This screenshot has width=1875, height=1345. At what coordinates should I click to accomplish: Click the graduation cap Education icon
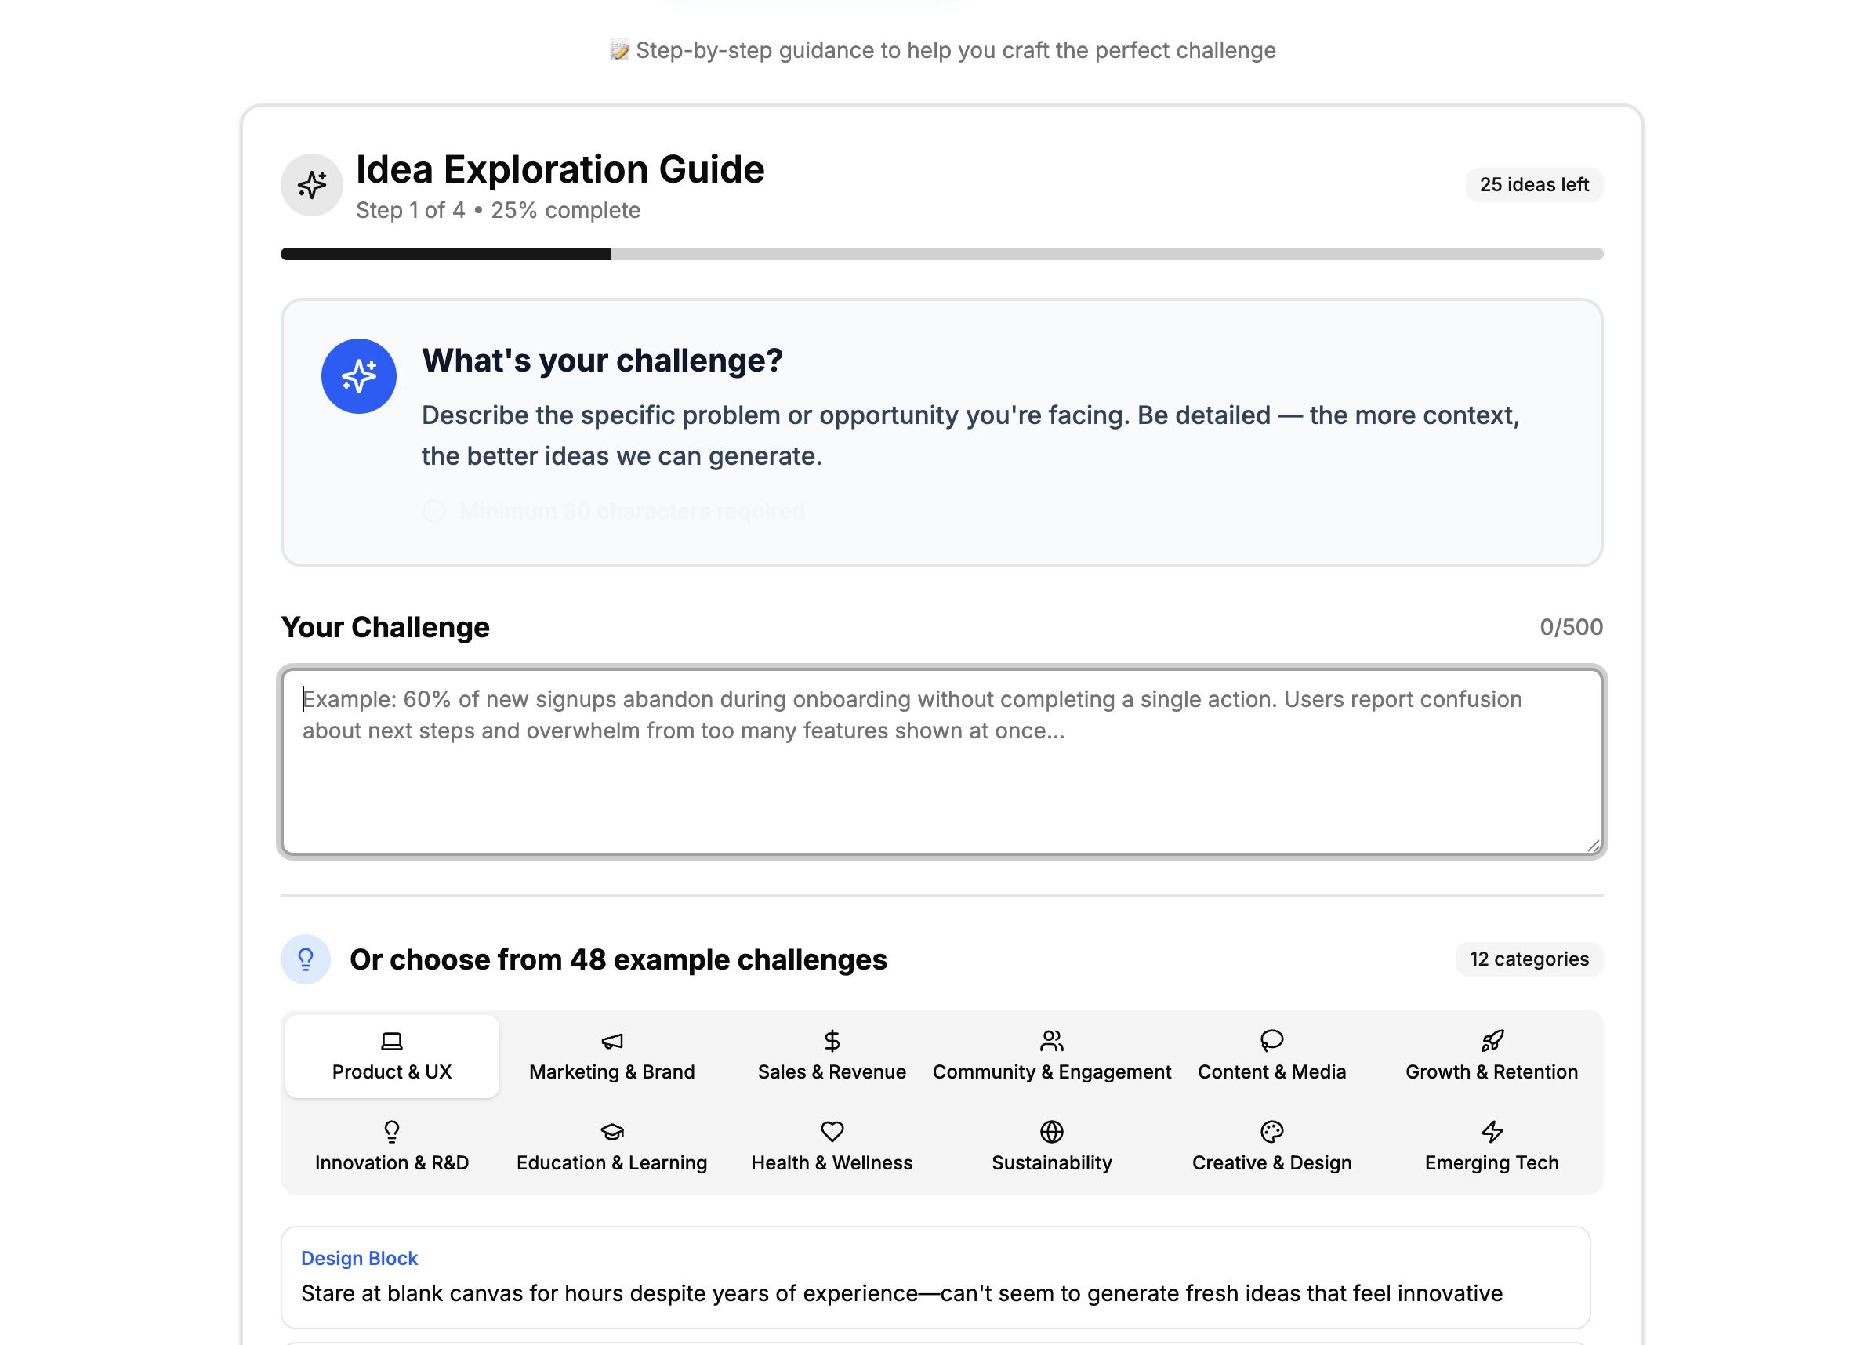[x=611, y=1132]
